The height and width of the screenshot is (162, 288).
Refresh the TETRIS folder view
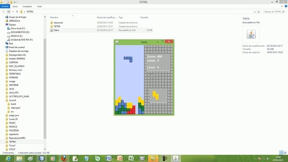[259, 12]
